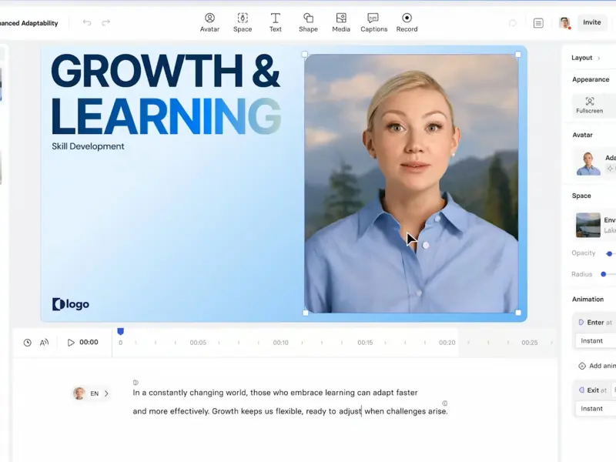The width and height of the screenshot is (616, 462).
Task: Set avatar to Fullscreen appearance
Action: click(x=589, y=105)
